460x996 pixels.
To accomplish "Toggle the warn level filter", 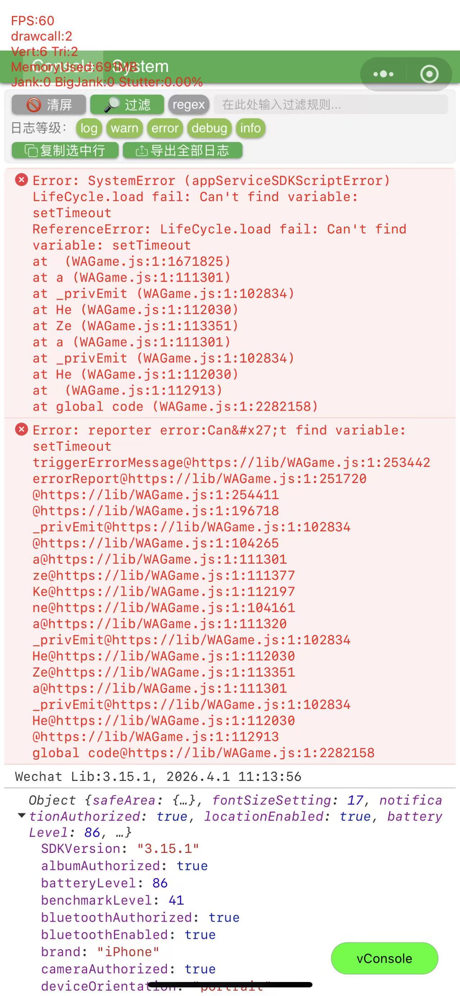I will coord(124,128).
